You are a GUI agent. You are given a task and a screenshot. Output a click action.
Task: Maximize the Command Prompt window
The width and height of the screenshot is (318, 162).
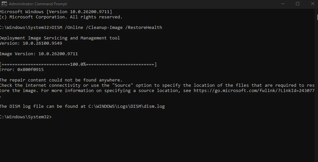pos(298,4)
